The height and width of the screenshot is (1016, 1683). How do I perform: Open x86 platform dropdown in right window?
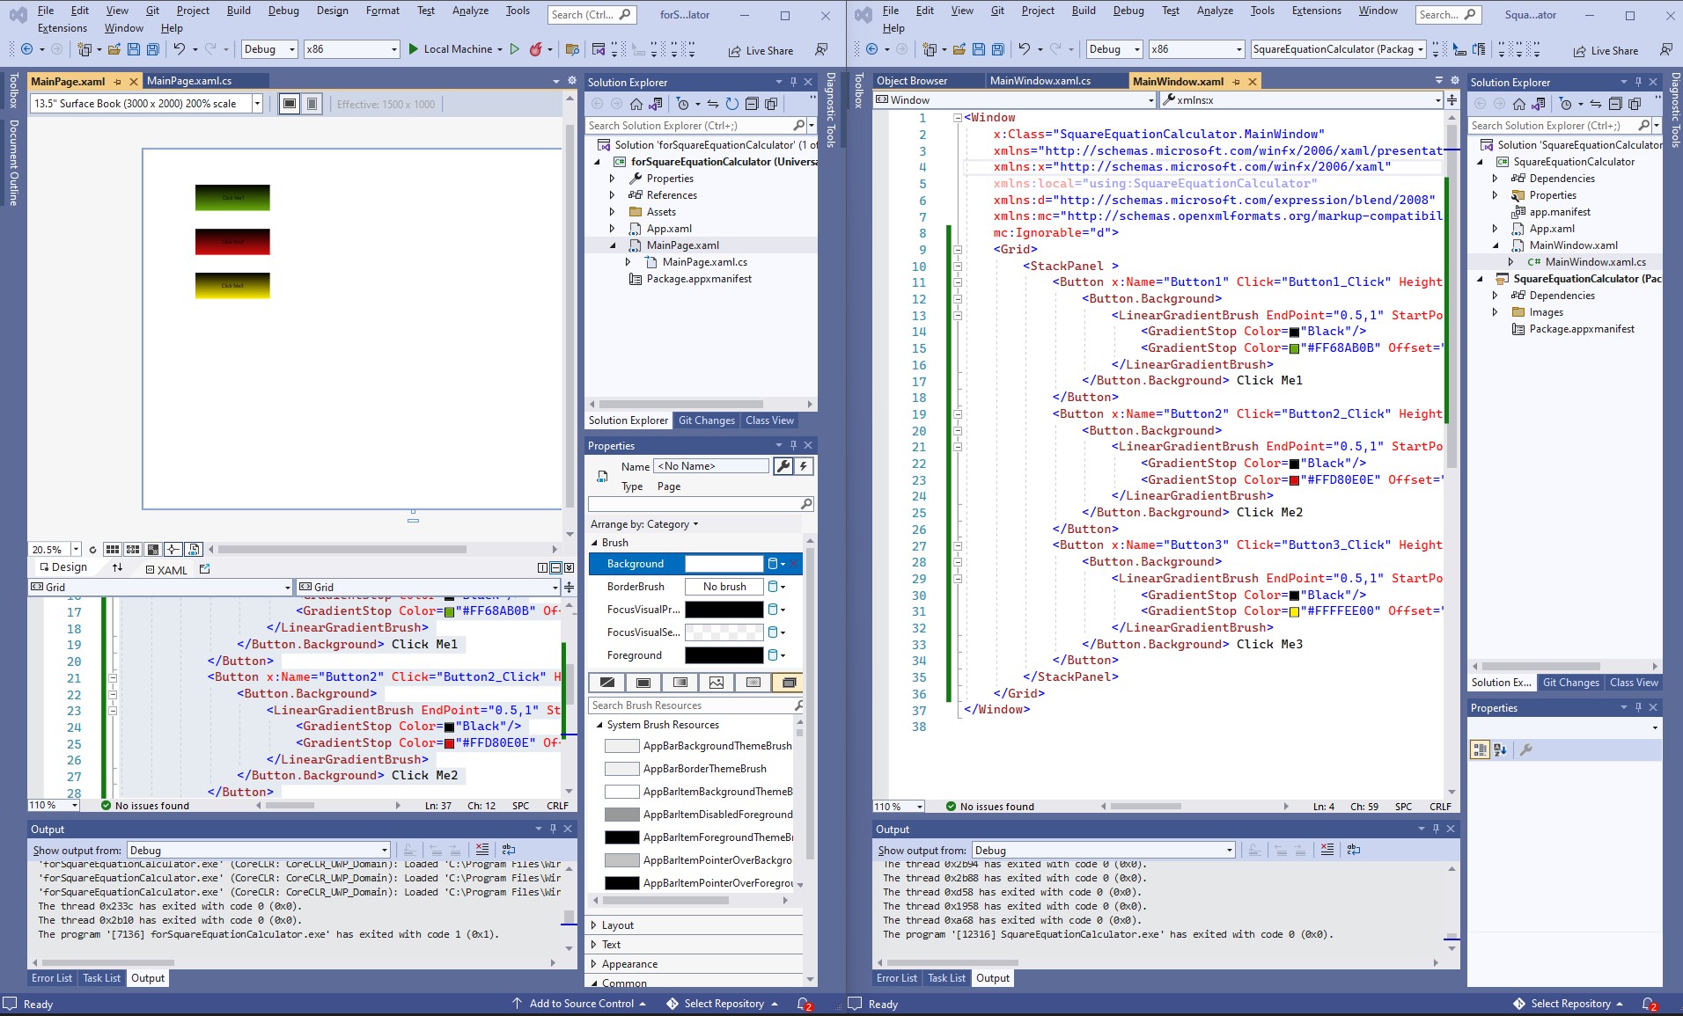pos(1196,49)
